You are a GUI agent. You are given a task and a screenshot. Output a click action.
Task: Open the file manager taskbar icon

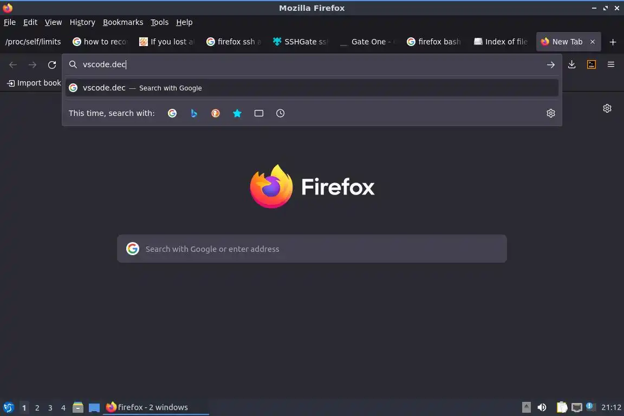(78, 407)
